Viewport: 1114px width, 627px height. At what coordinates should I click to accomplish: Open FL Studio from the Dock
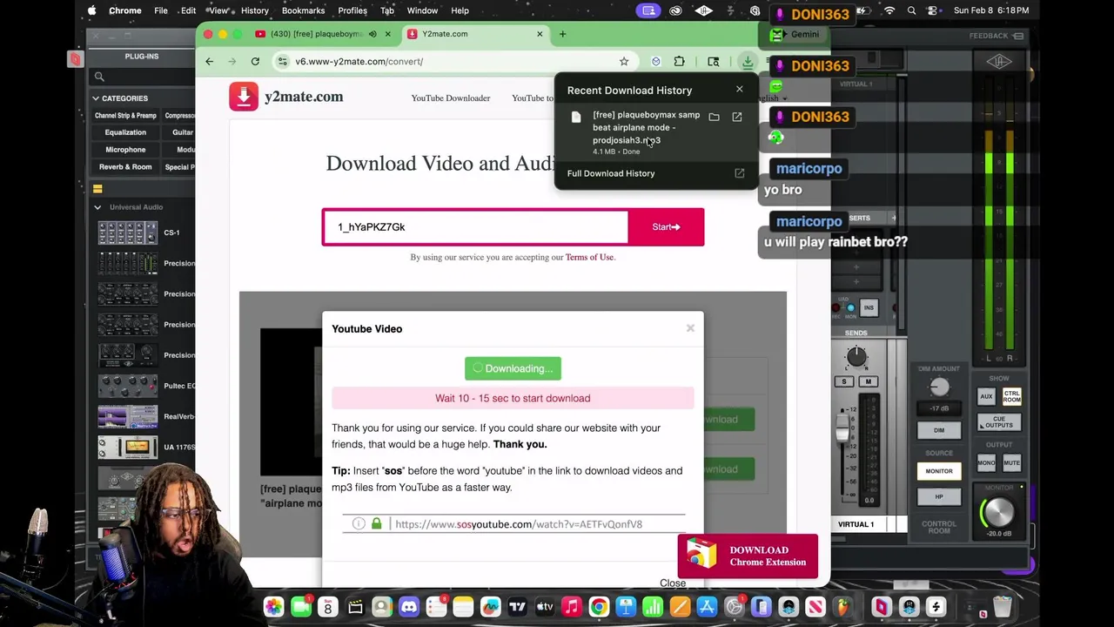[x=842, y=607]
